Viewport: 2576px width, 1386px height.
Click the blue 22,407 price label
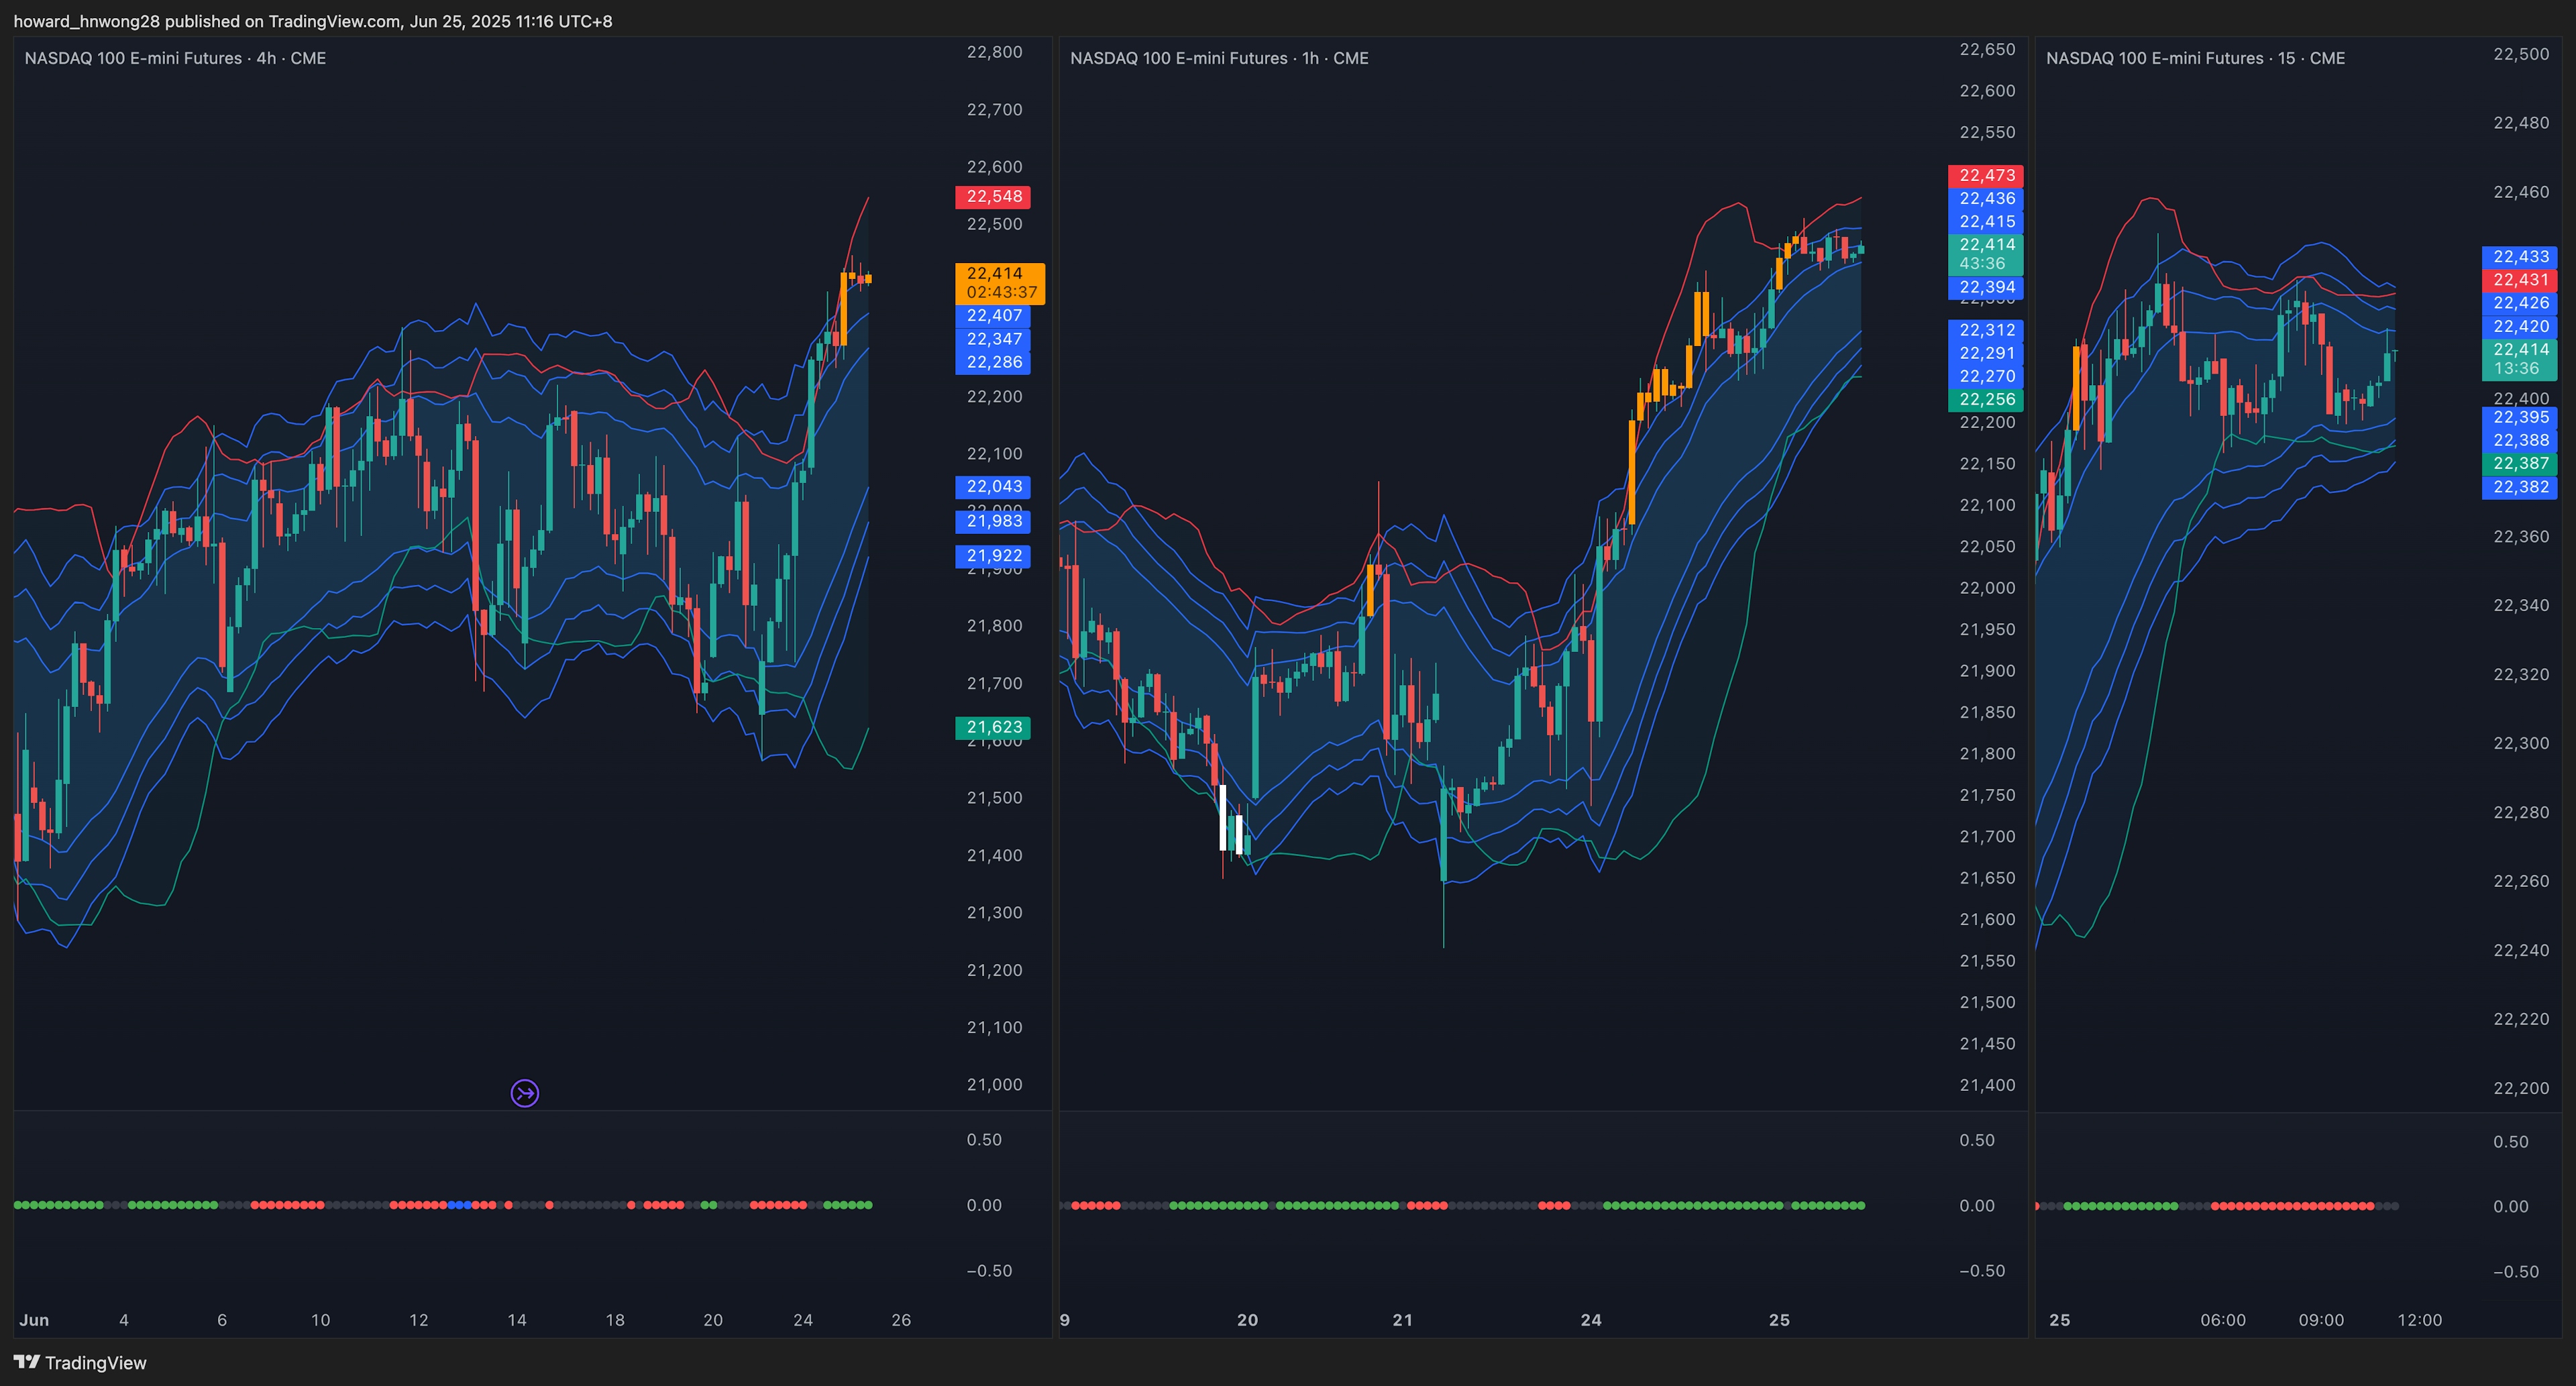pyautogui.click(x=993, y=316)
